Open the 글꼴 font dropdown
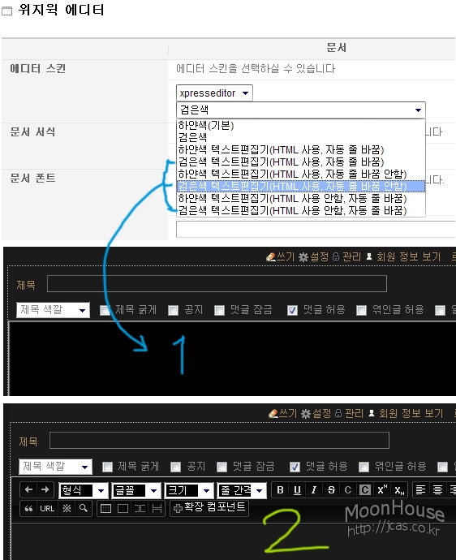 (136, 490)
